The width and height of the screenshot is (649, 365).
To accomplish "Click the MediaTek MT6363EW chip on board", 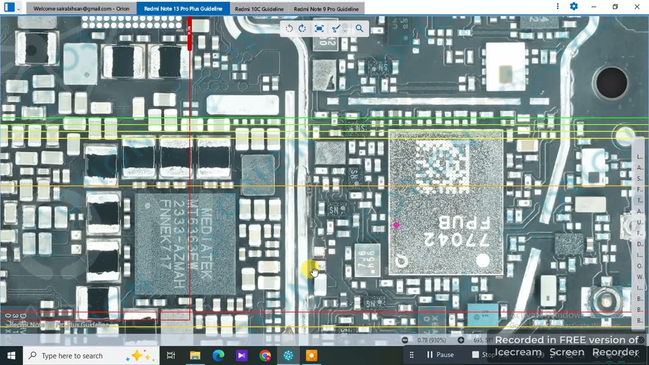I will (185, 244).
